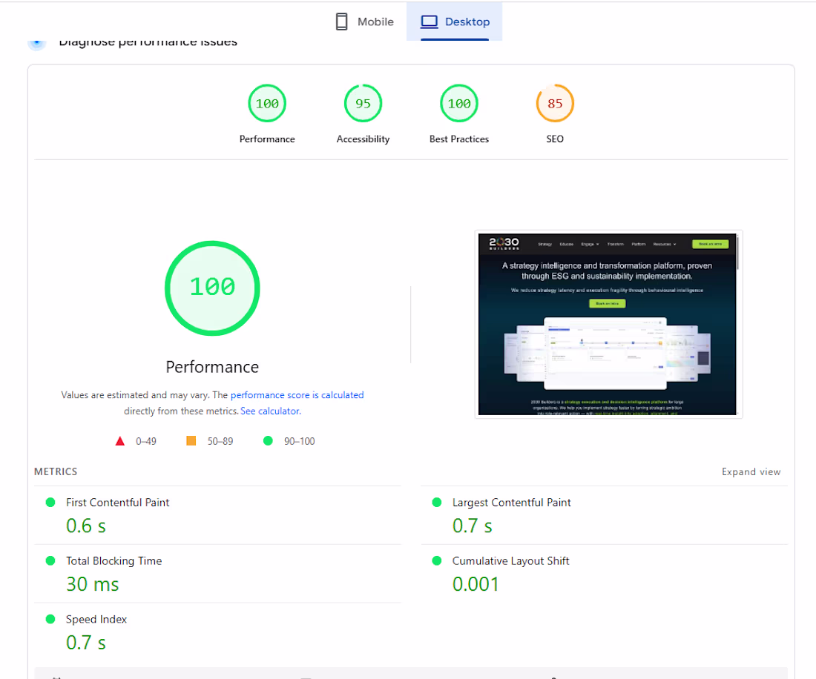Screen dimensions: 816x679
Task: Click the Speed Index metric label
Action: pyautogui.click(x=96, y=619)
